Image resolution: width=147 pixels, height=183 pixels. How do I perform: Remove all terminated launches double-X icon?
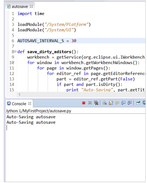point(96,103)
